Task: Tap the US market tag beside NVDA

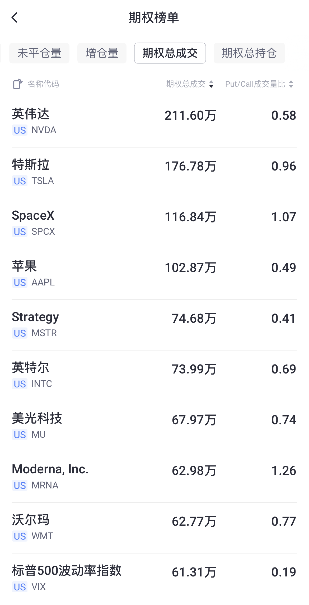Action: [x=20, y=130]
